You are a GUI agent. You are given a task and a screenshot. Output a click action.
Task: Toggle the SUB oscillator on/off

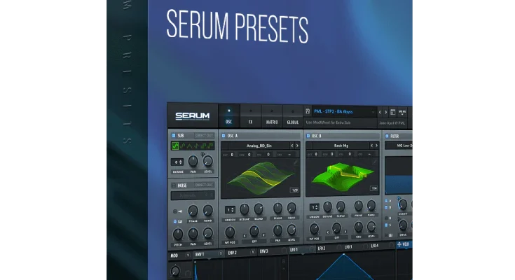(173, 135)
